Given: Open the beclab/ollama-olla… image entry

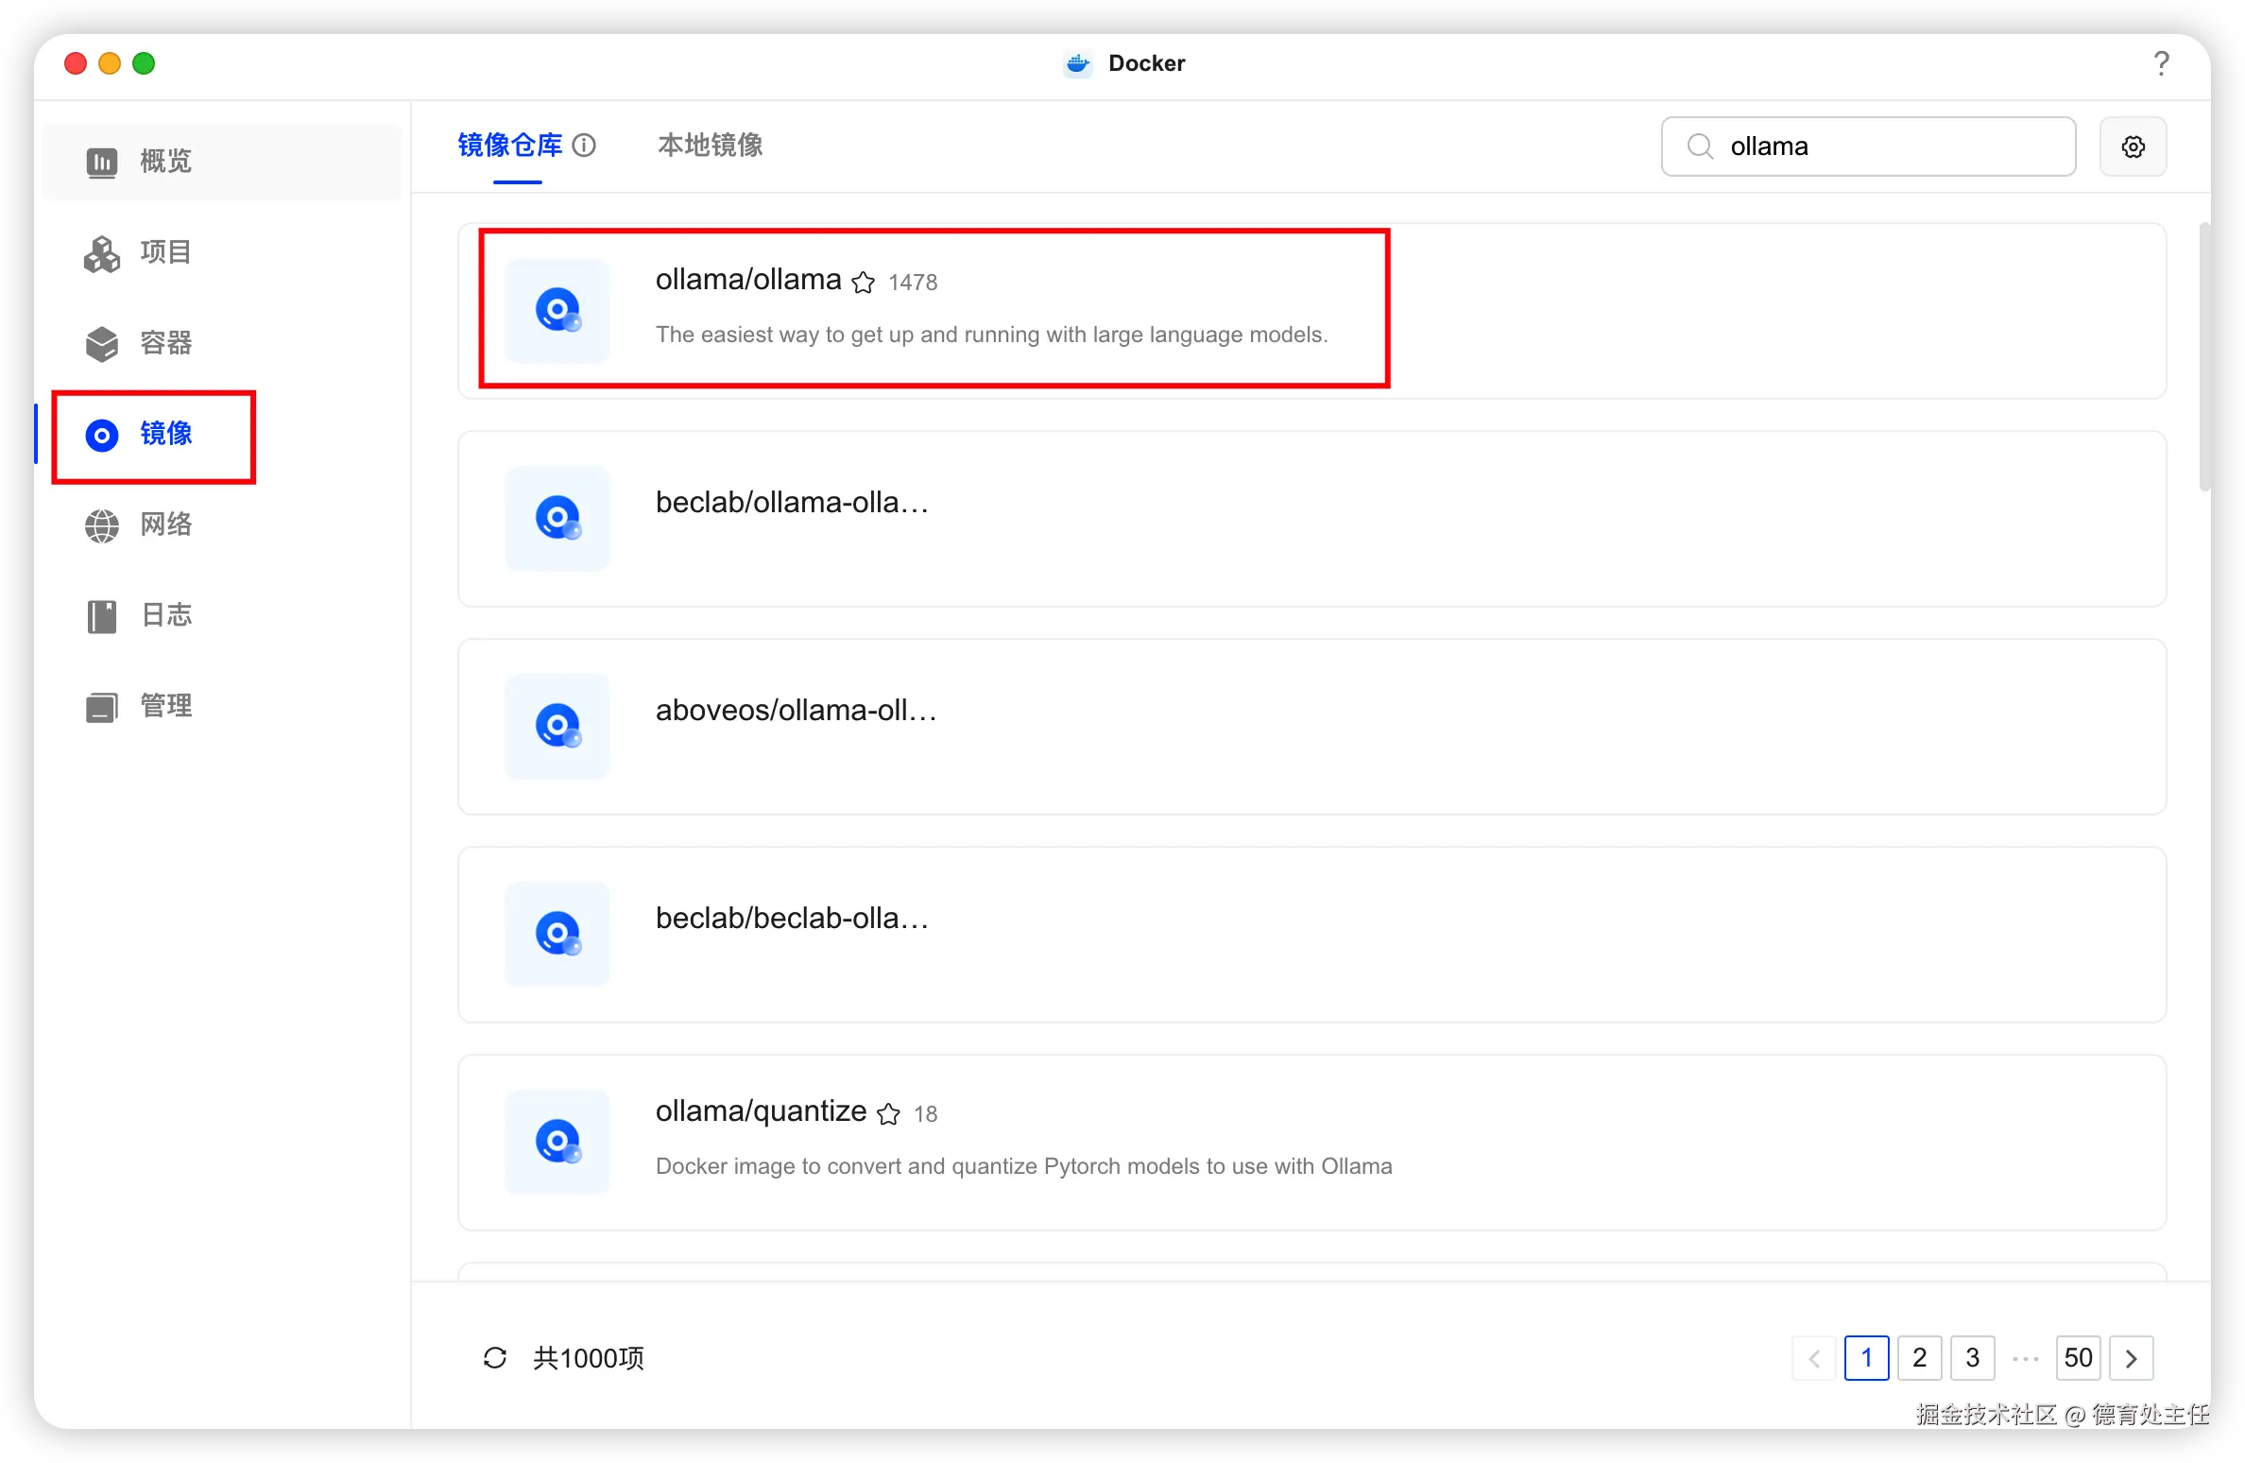Looking at the screenshot, I should coord(1311,519).
